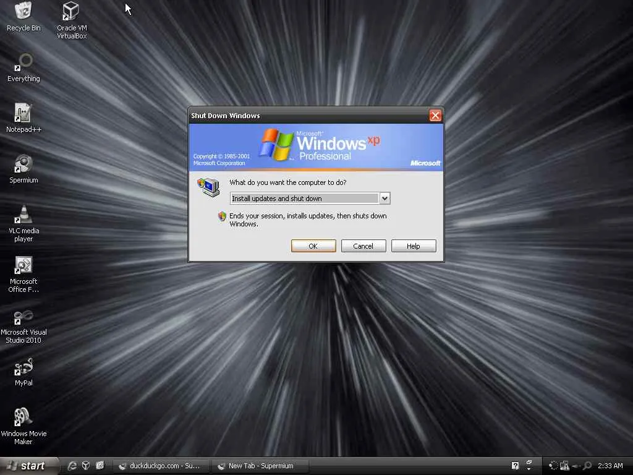
Task: Select the MyPal desktop shortcut
Action: pyautogui.click(x=23, y=372)
